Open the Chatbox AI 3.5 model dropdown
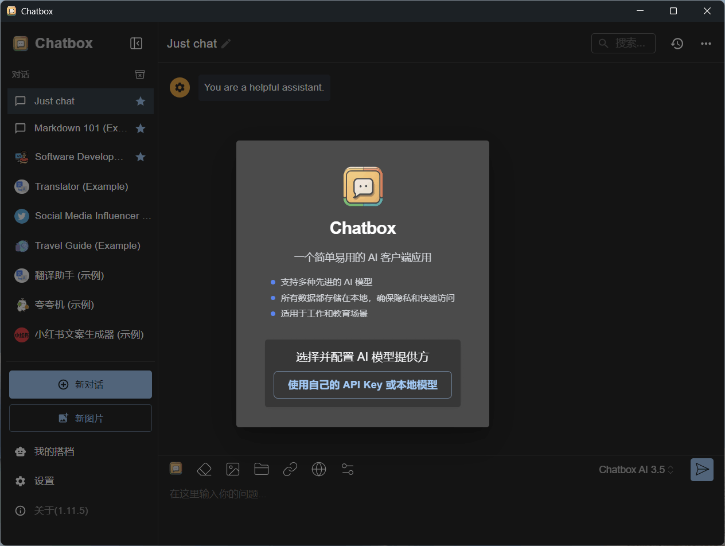 636,470
